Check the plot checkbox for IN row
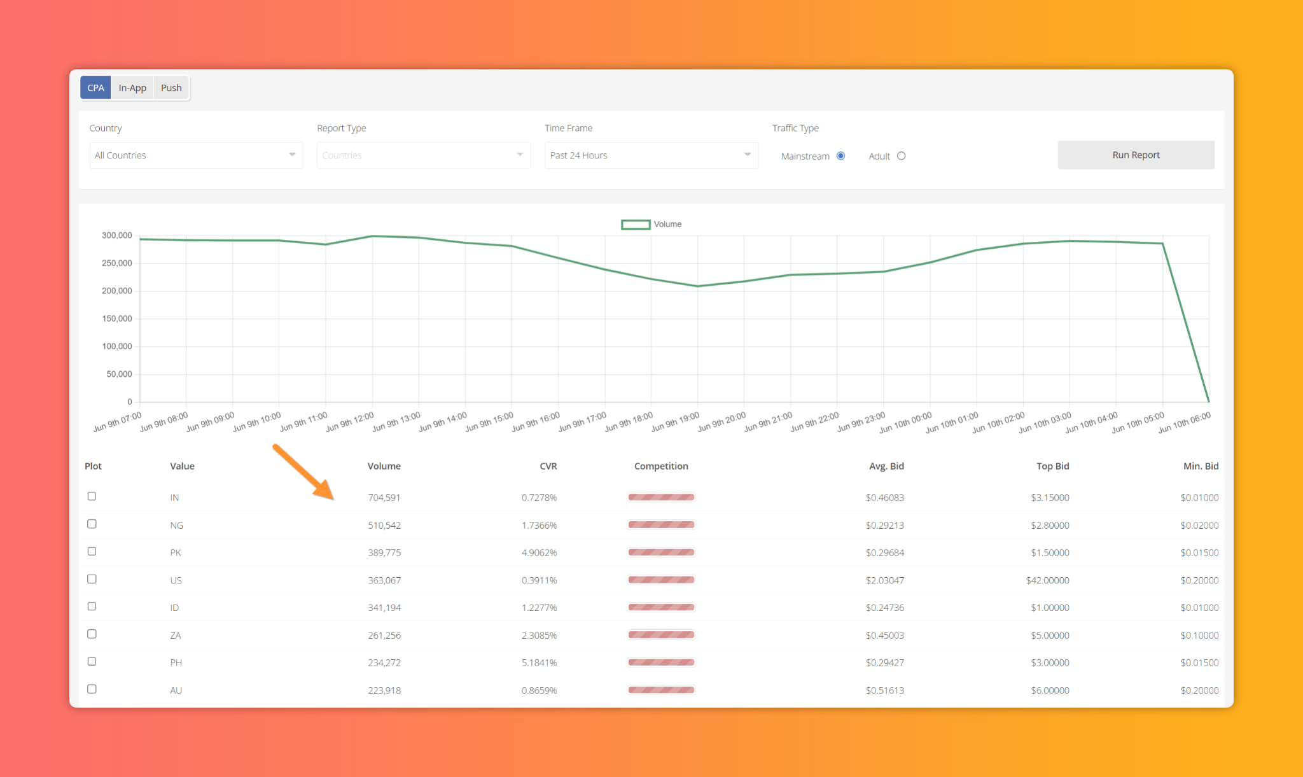The image size is (1303, 777). pyautogui.click(x=92, y=496)
